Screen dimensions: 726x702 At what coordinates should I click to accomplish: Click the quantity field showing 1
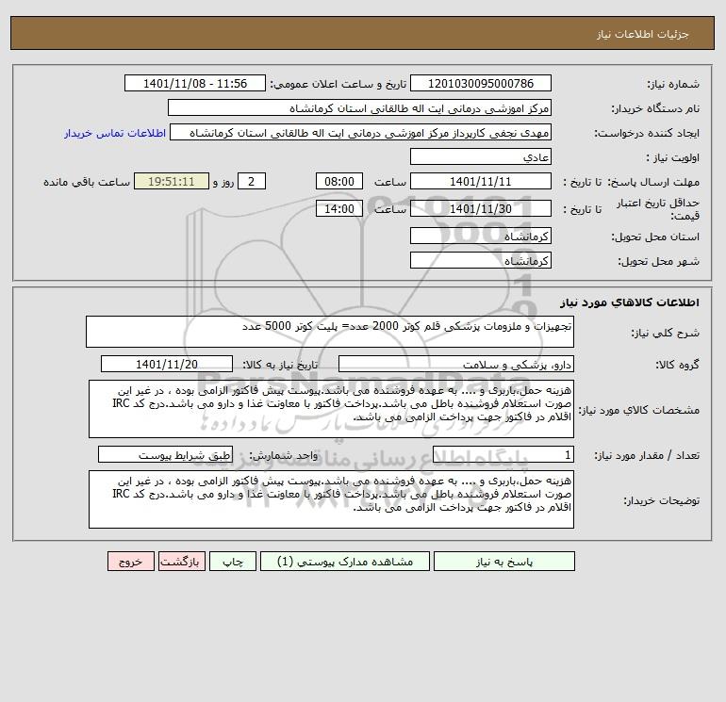coord(503,455)
